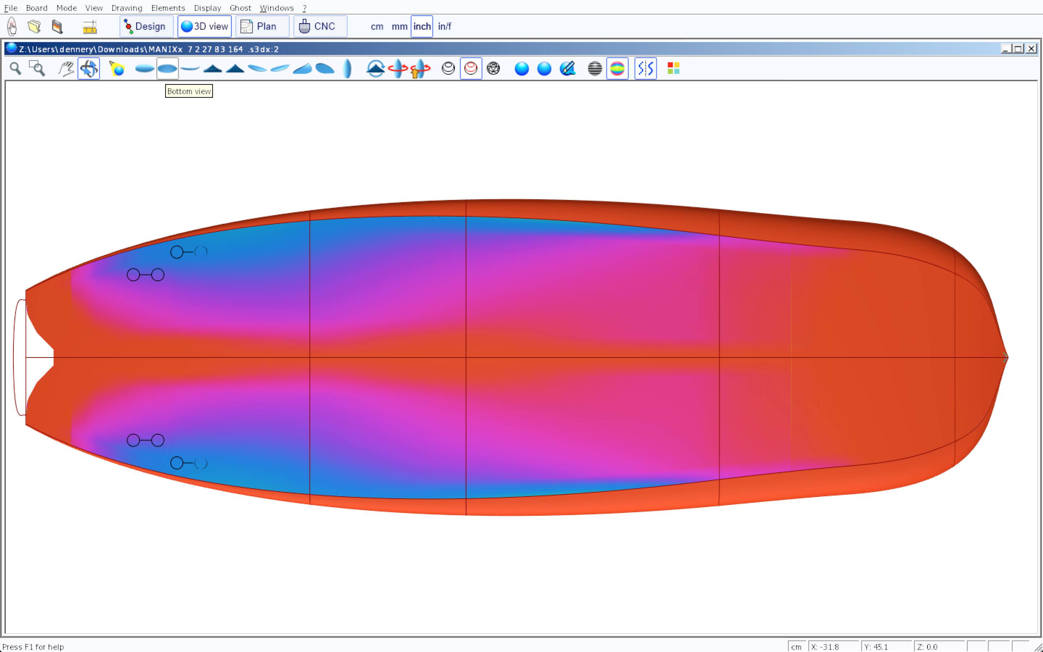Image resolution: width=1043 pixels, height=652 pixels.
Task: Open the colored squares palette icon
Action: (x=673, y=68)
